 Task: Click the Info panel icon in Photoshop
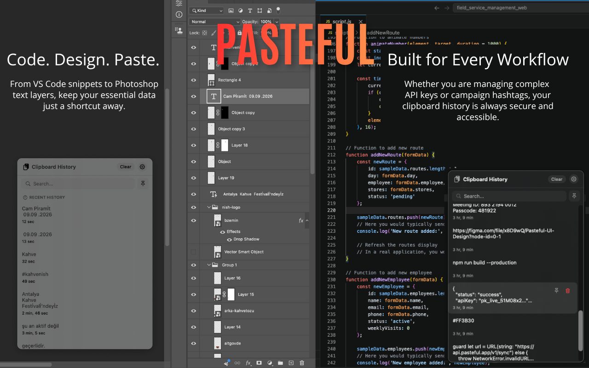click(179, 15)
